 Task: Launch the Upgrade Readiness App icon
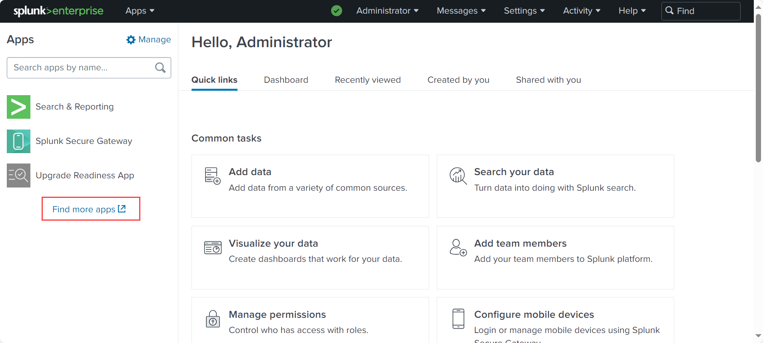pos(18,175)
